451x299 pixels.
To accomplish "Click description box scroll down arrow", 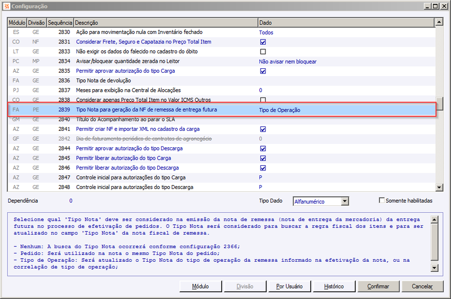I will pos(434,268).
